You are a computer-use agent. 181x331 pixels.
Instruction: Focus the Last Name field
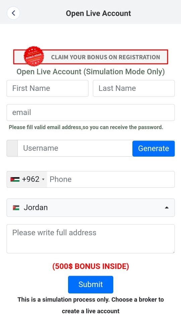click(134, 88)
